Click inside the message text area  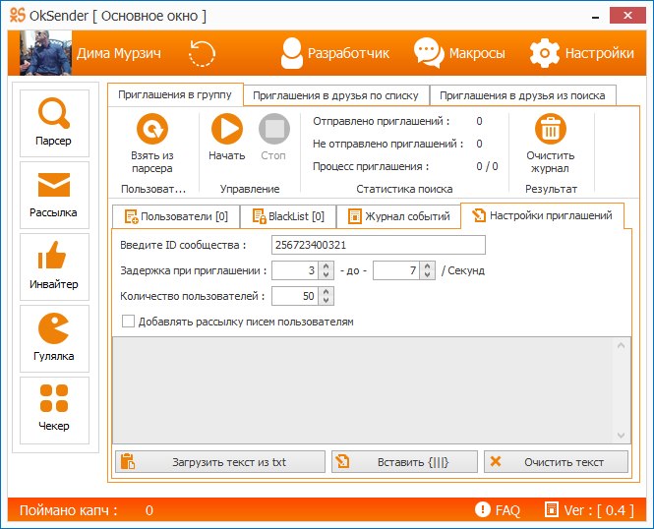click(x=363, y=390)
